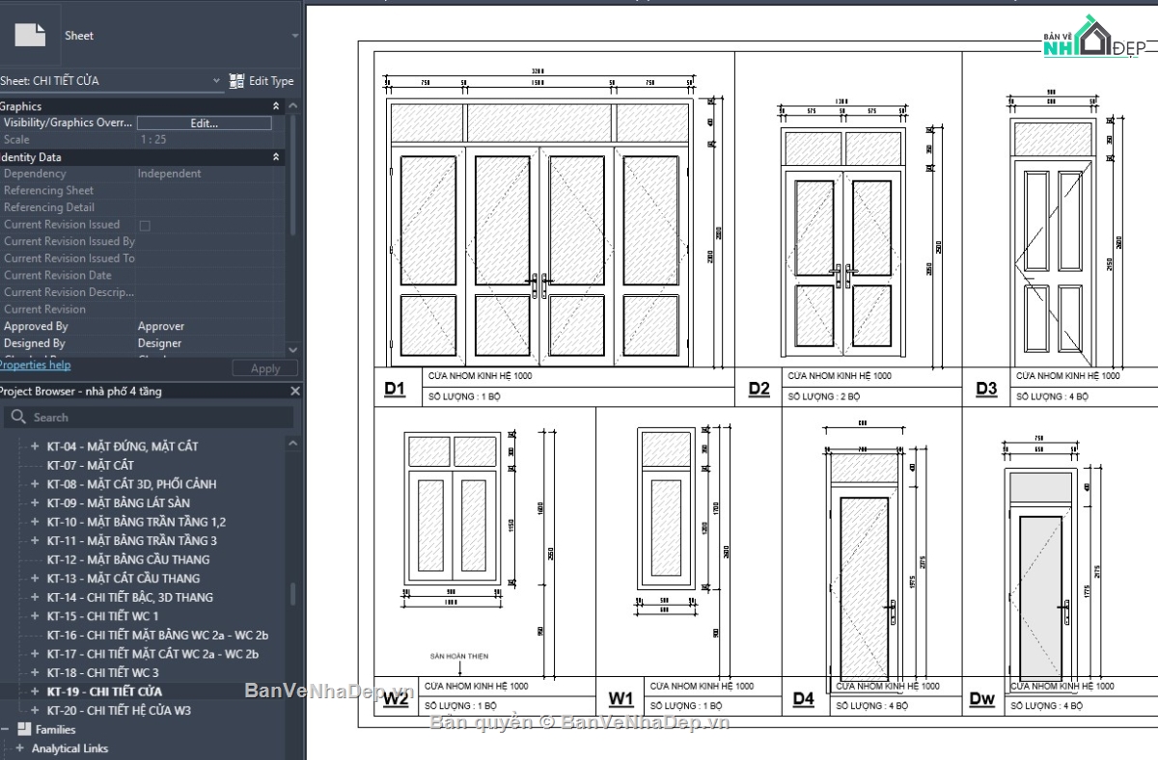Click the Sheet type preview icon
Image resolution: width=1158 pixels, height=760 pixels.
pyautogui.click(x=30, y=35)
